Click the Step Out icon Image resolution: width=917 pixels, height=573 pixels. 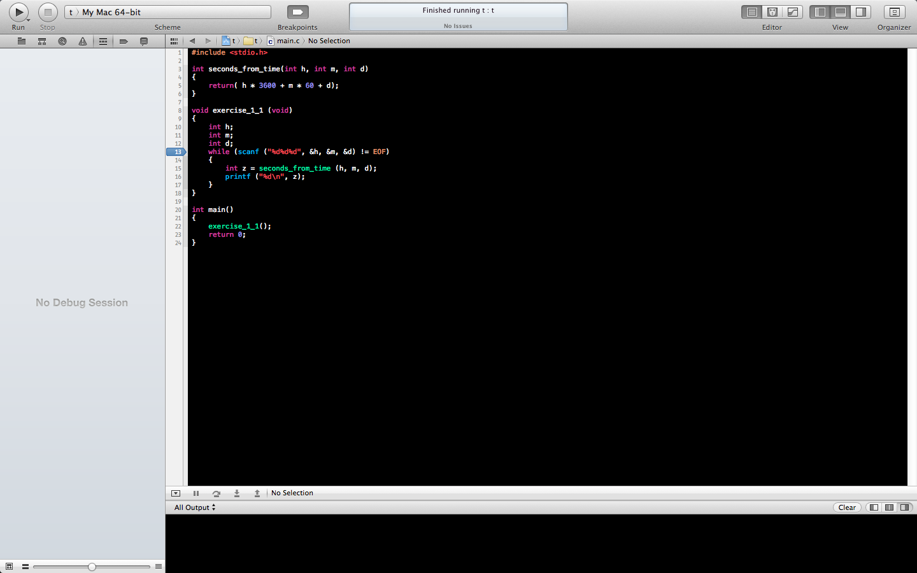tap(257, 493)
